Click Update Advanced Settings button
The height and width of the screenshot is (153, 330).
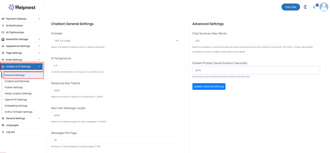pyautogui.click(x=209, y=86)
